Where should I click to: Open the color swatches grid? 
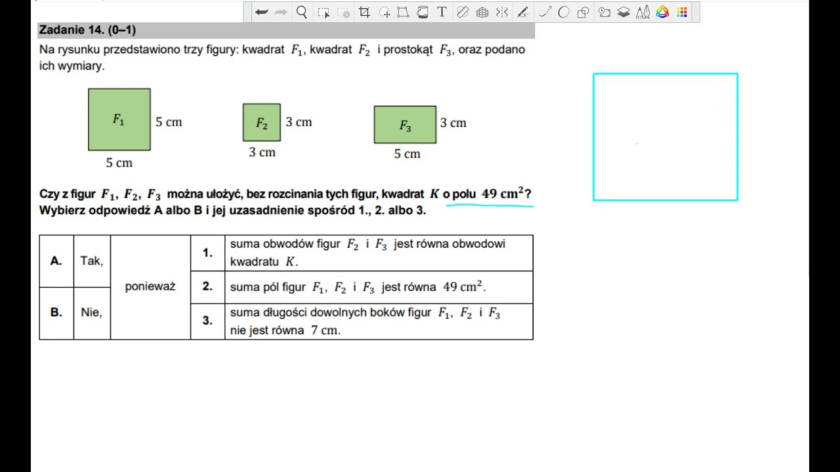tap(682, 12)
